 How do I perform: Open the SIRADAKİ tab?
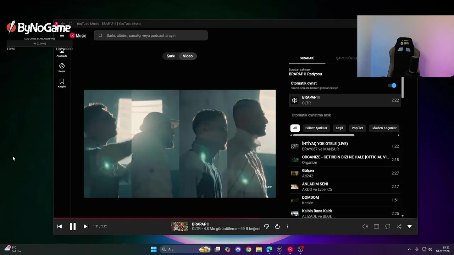(307, 58)
